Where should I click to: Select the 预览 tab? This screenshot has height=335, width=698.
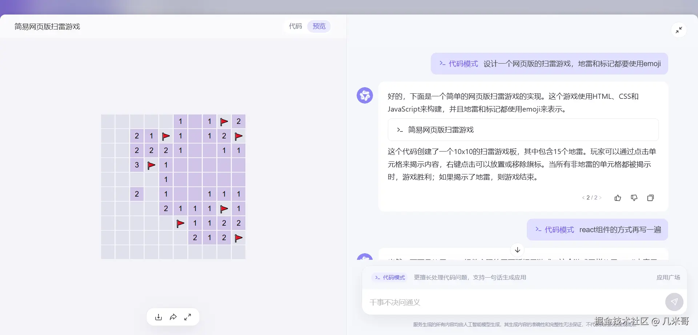point(319,26)
